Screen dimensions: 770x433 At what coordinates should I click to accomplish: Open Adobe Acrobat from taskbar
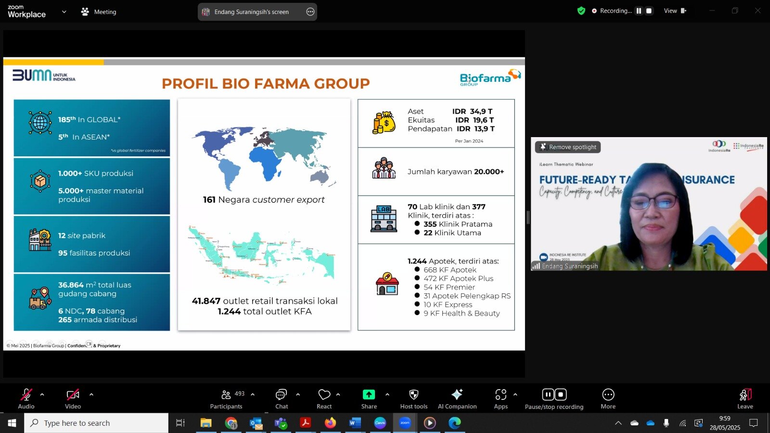tap(305, 423)
